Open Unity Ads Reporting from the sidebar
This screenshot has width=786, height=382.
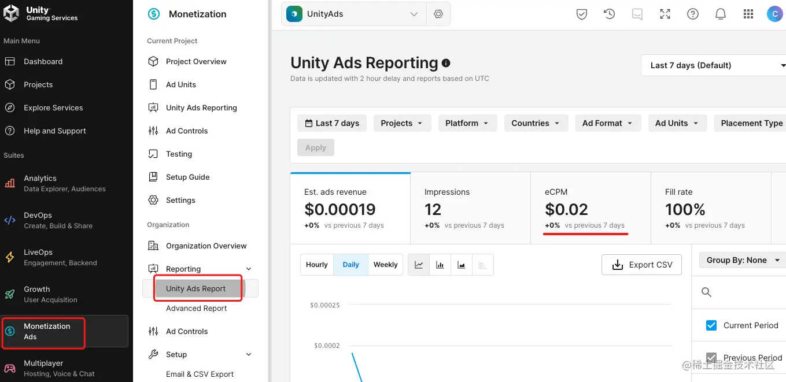point(201,107)
